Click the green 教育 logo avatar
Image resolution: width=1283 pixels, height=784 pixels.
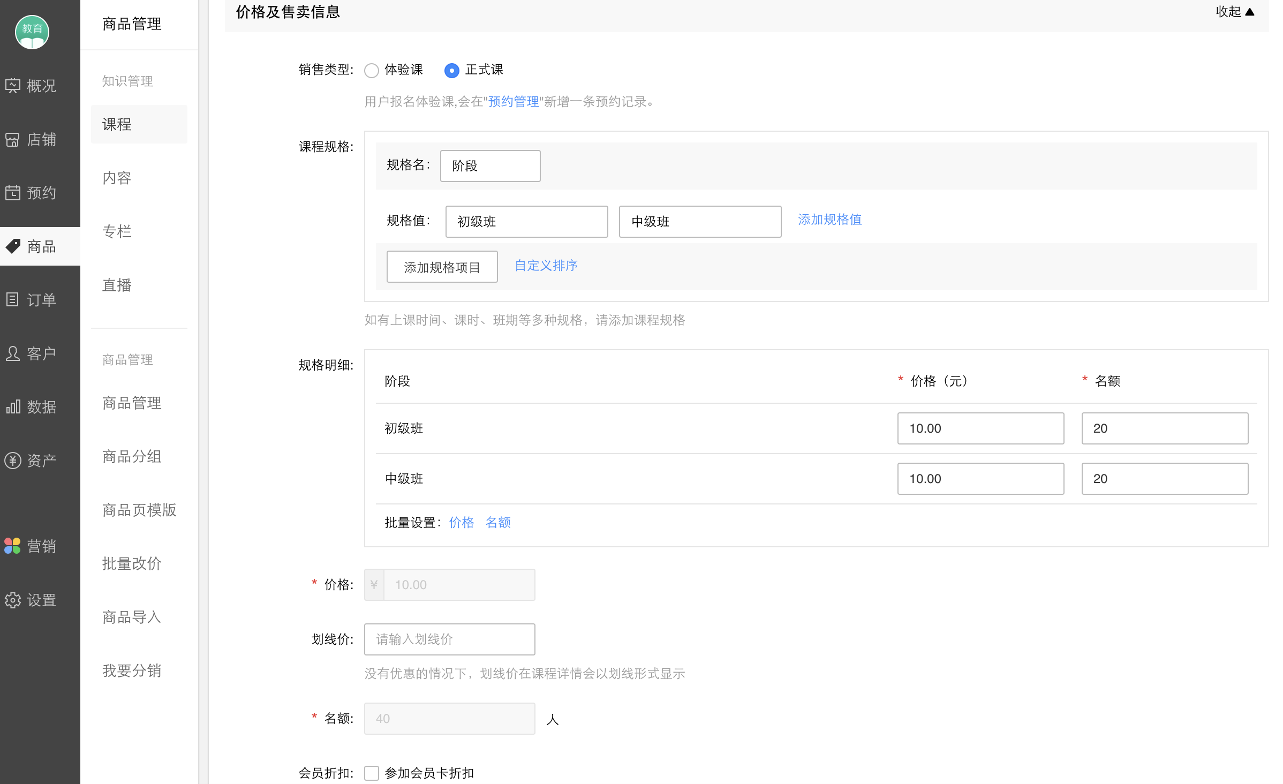[x=32, y=32]
